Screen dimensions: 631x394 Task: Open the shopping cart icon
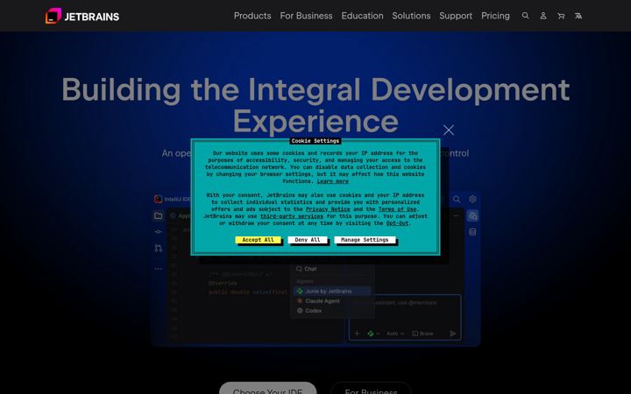[561, 16]
